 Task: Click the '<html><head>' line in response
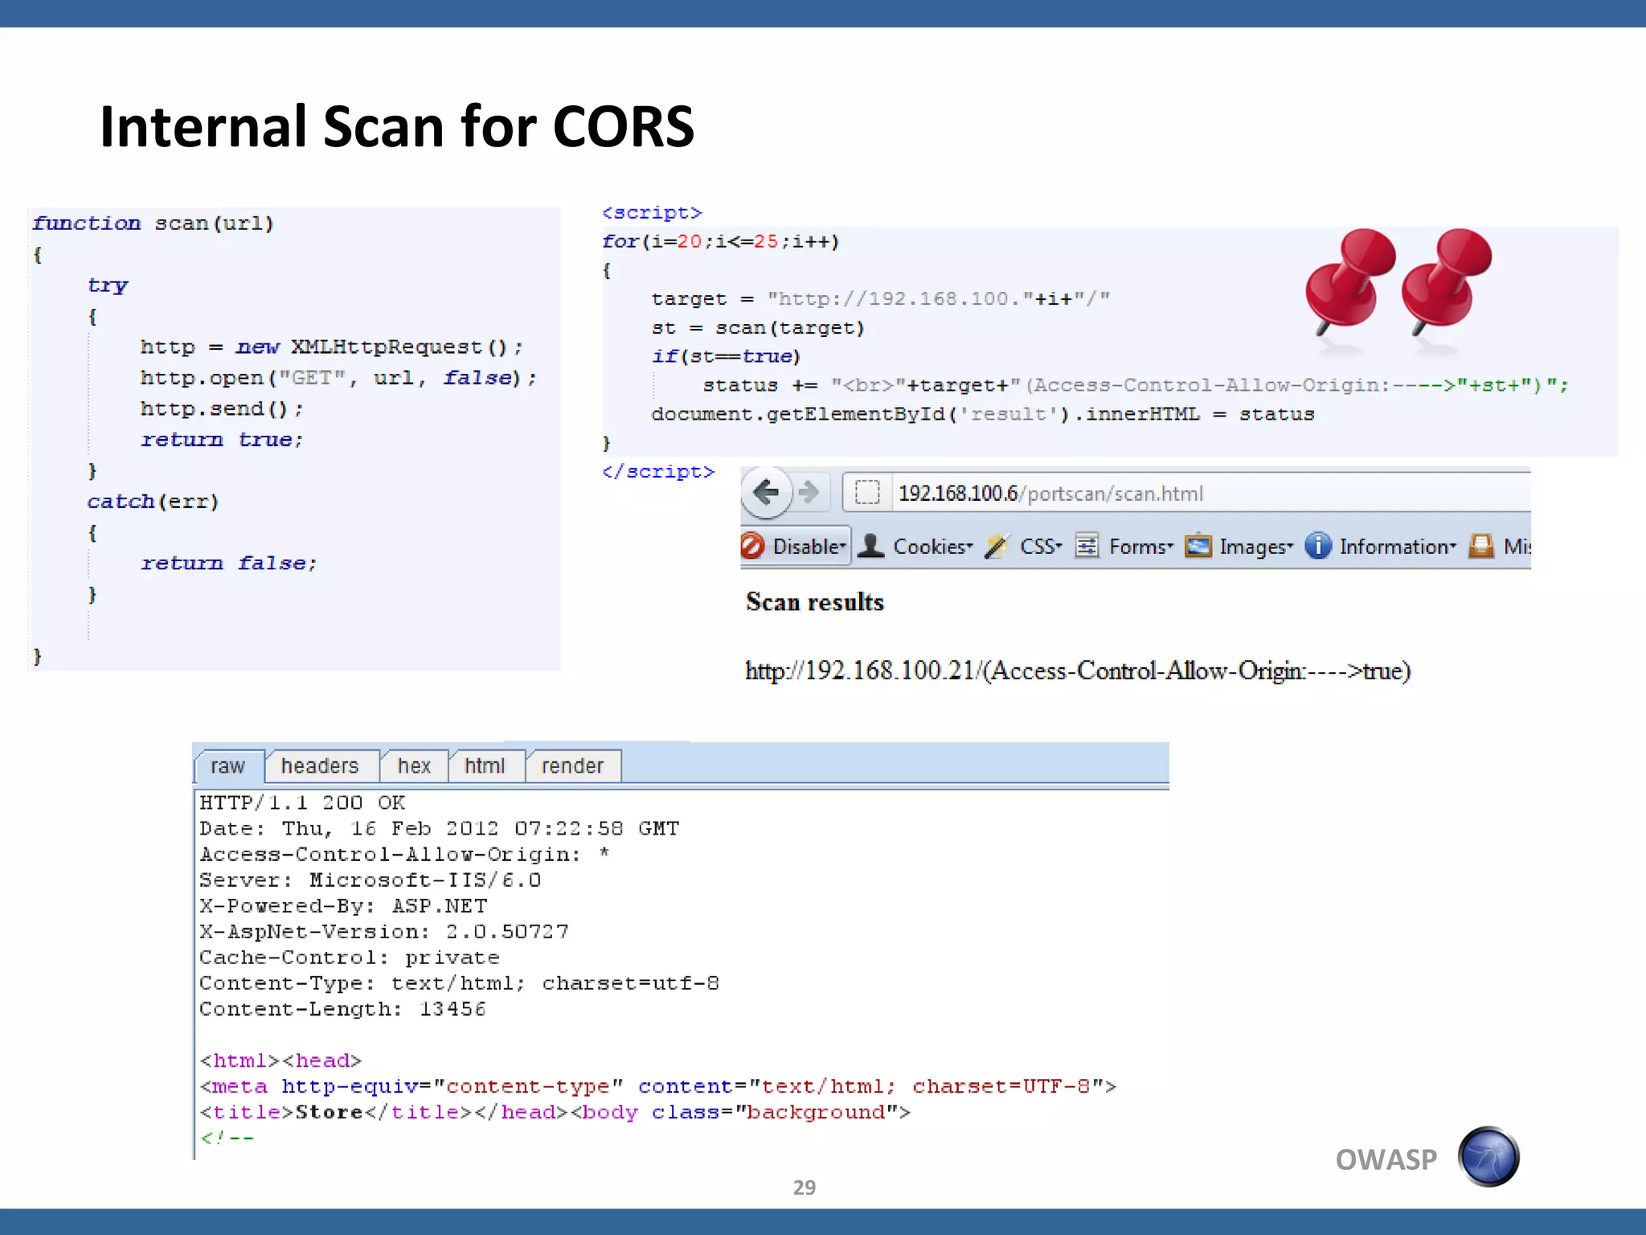[281, 1061]
